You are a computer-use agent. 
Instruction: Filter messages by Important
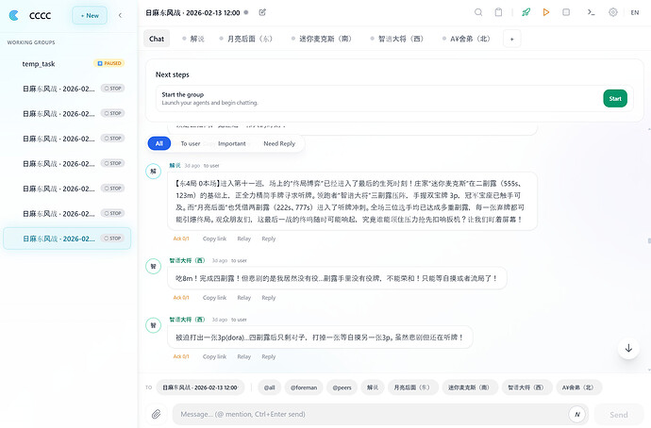[x=232, y=143]
